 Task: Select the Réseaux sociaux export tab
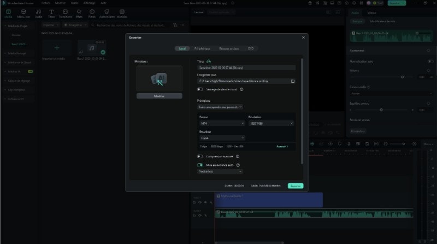[x=229, y=48]
